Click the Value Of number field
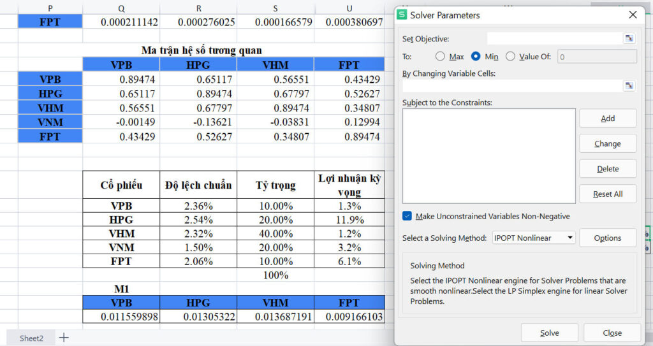653x346 pixels. click(x=597, y=57)
